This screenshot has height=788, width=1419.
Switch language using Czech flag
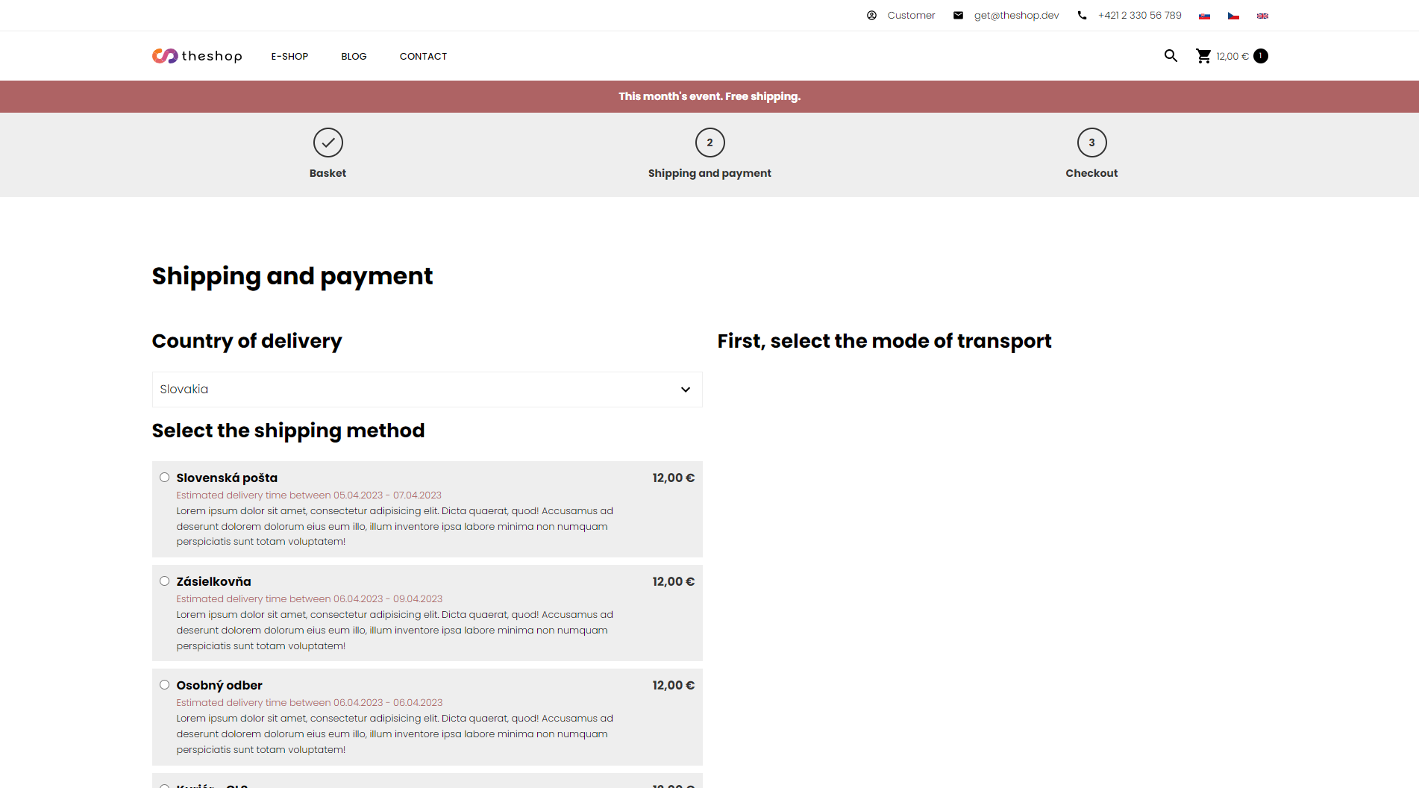tap(1233, 16)
